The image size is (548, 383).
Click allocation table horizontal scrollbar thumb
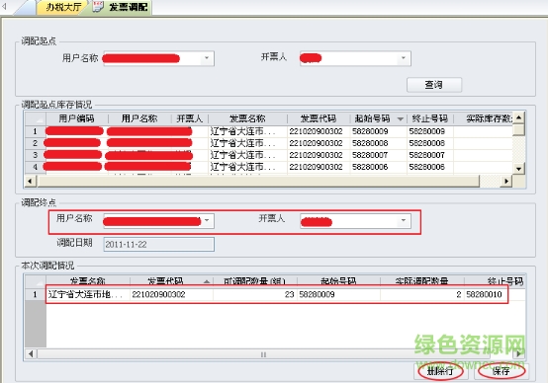tap(263, 354)
